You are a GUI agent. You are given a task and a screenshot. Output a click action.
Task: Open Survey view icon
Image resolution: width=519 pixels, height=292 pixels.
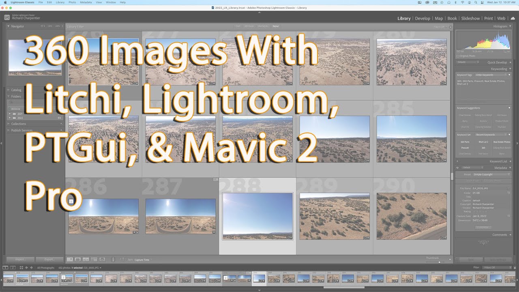coord(94,260)
